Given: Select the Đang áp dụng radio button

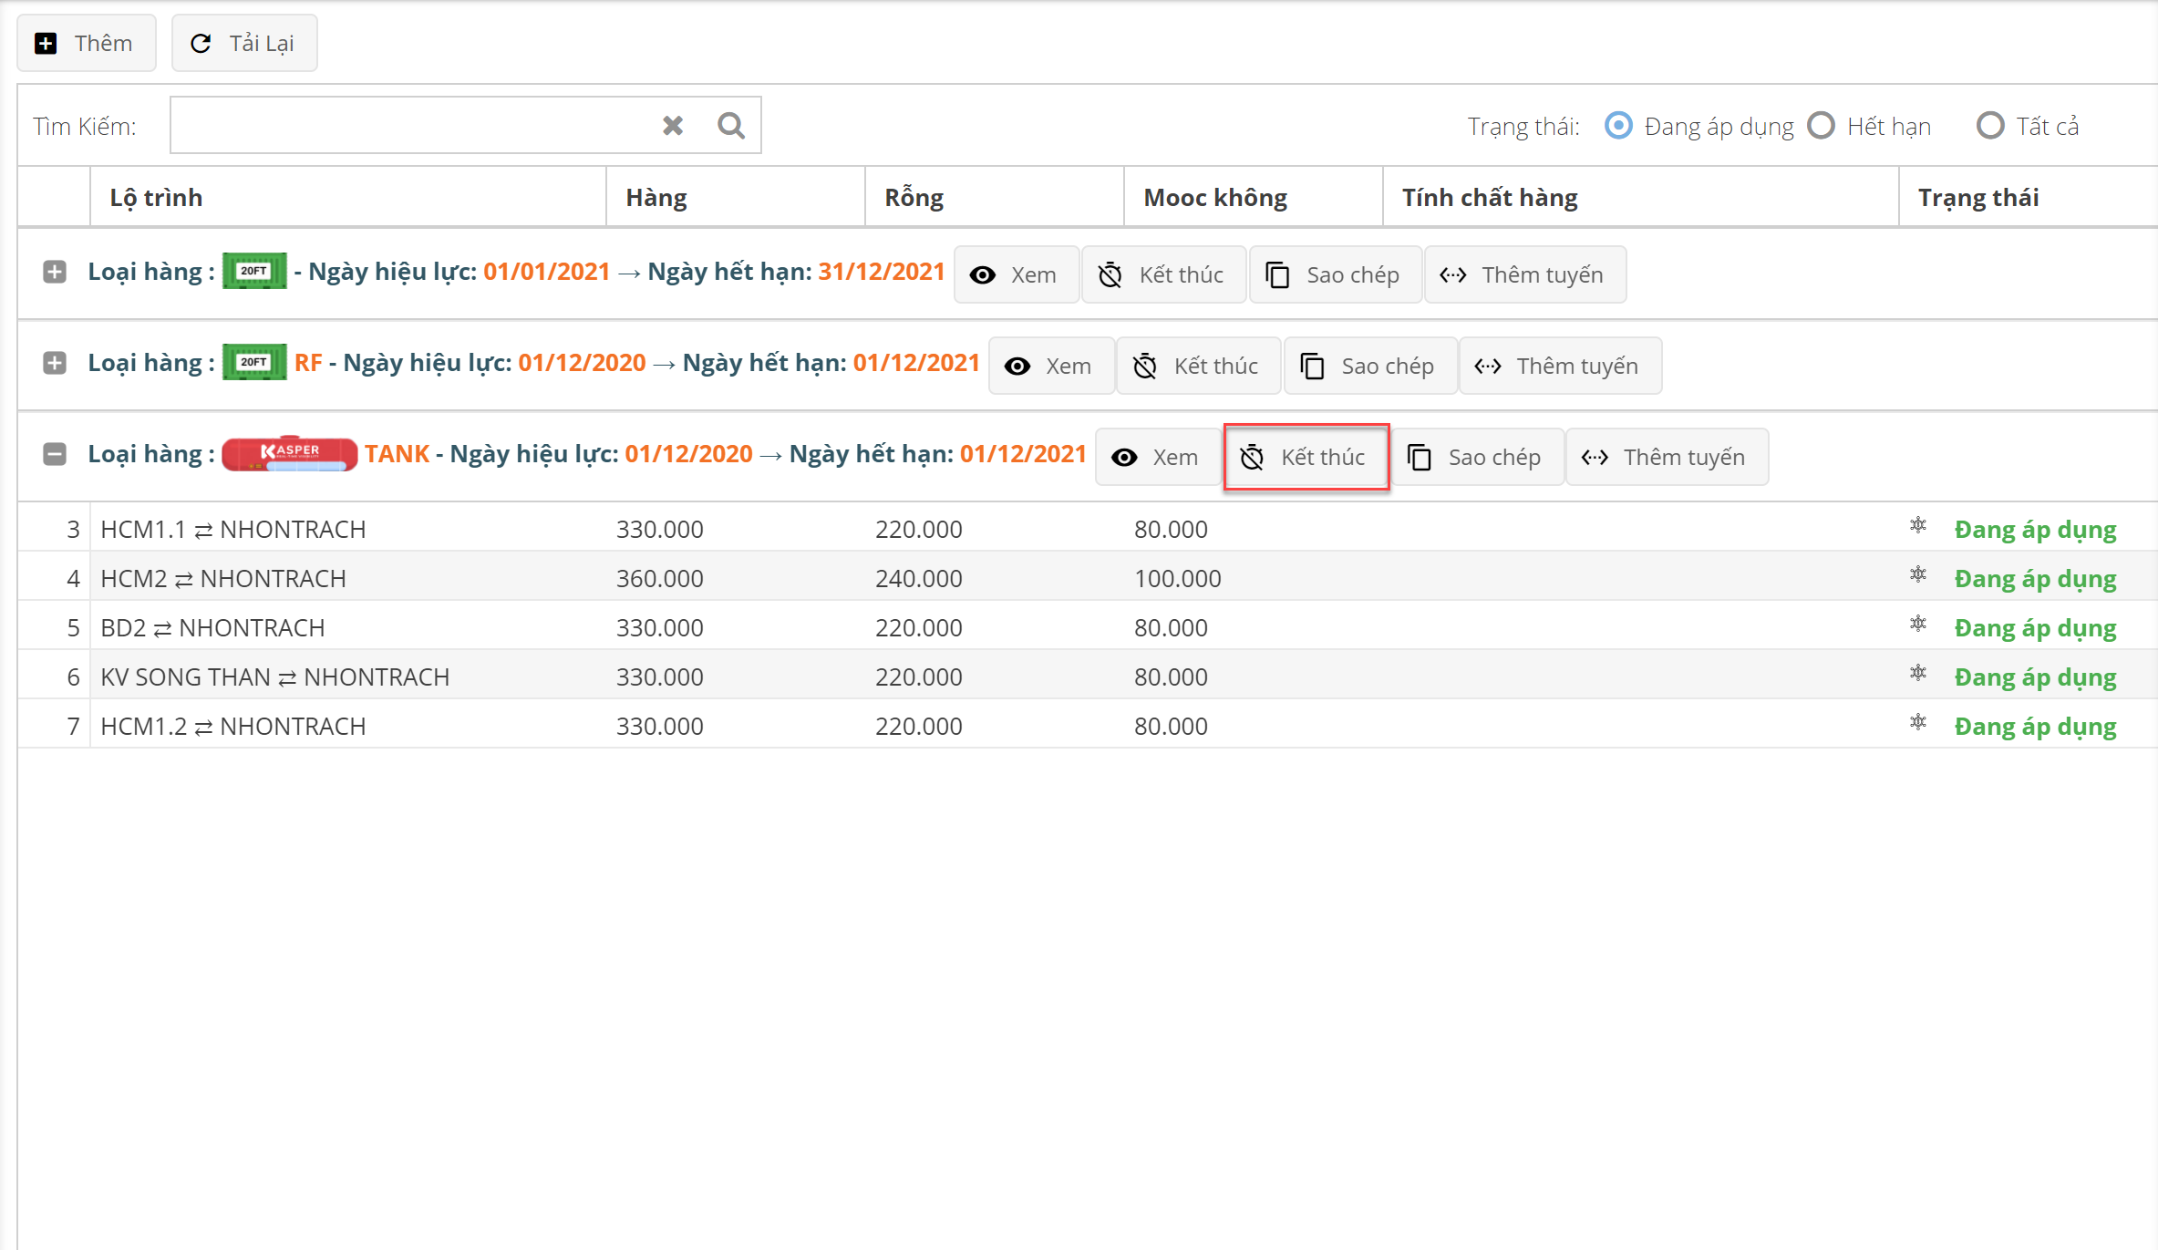Looking at the screenshot, I should coord(1618,126).
